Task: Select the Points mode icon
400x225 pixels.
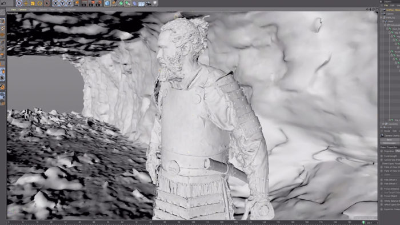Action: [2, 42]
